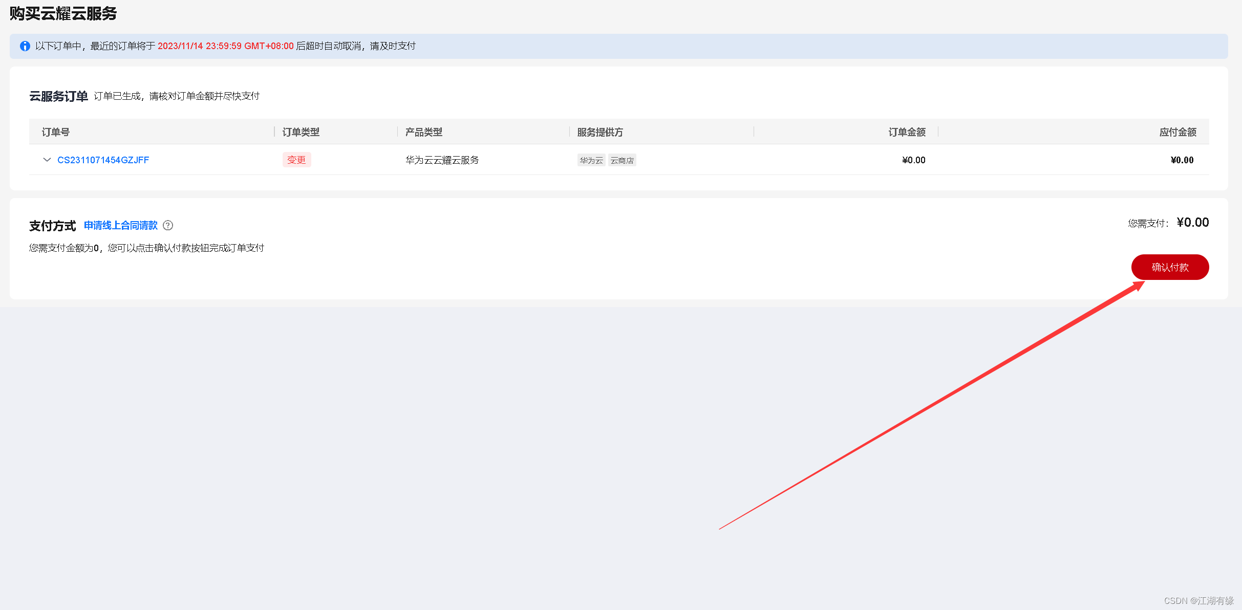Click the 订单类型 column header
The width and height of the screenshot is (1242, 610).
point(301,132)
